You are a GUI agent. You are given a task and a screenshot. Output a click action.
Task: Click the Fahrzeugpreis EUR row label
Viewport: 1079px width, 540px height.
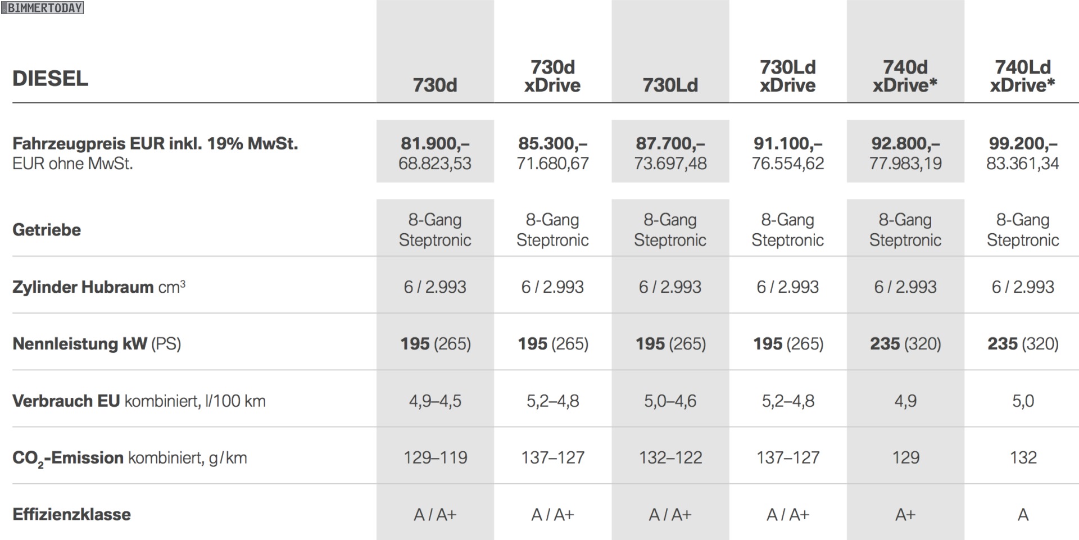(x=155, y=144)
